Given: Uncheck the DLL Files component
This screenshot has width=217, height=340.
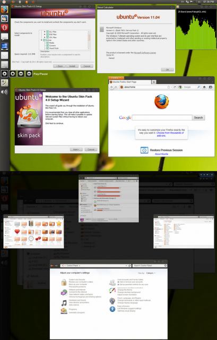Looking at the screenshot, I should point(47,32).
